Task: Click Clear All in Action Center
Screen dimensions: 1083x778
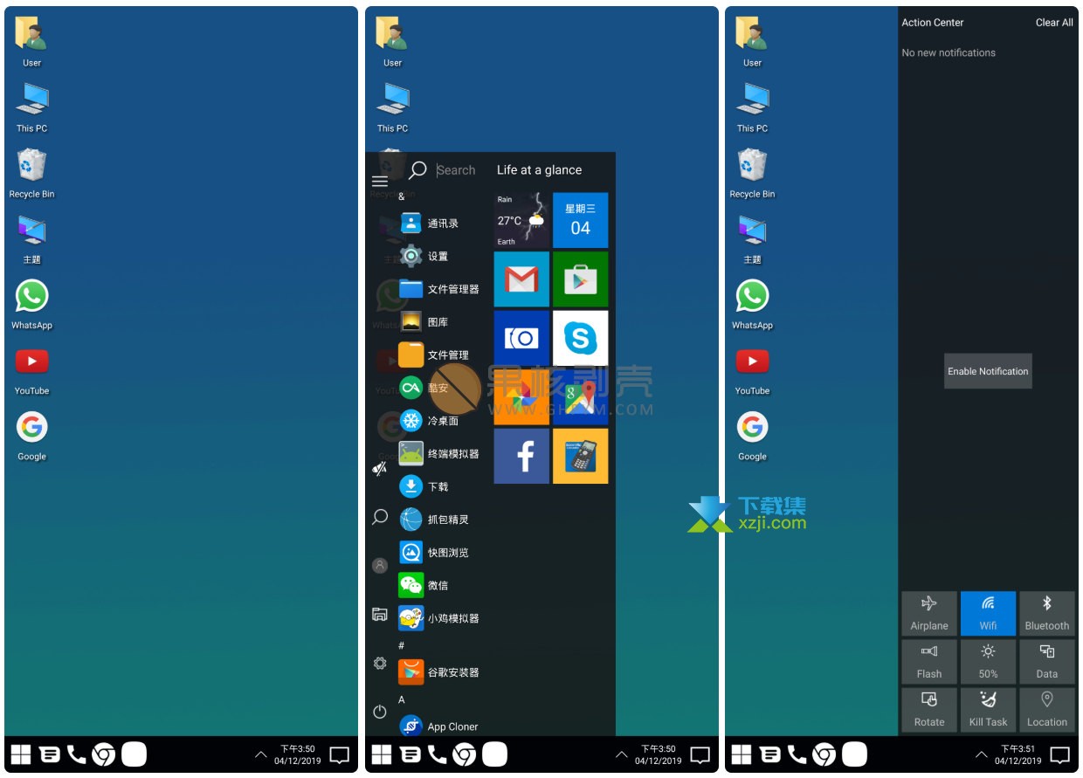Action: click(1054, 23)
